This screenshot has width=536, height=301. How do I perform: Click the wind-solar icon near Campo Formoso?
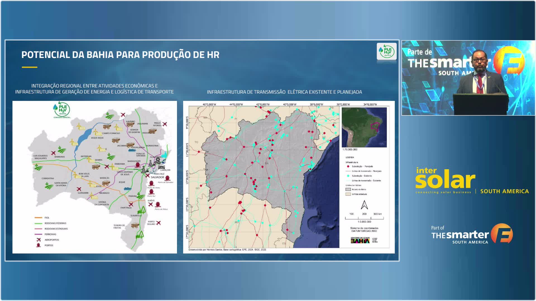pyautogui.click(x=118, y=128)
